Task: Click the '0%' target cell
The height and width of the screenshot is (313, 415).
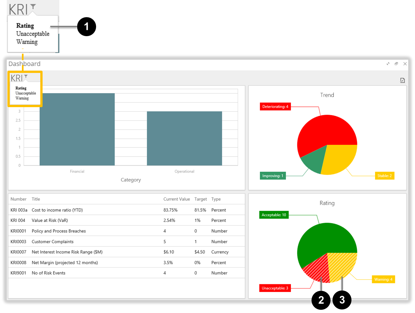Action: click(x=197, y=263)
